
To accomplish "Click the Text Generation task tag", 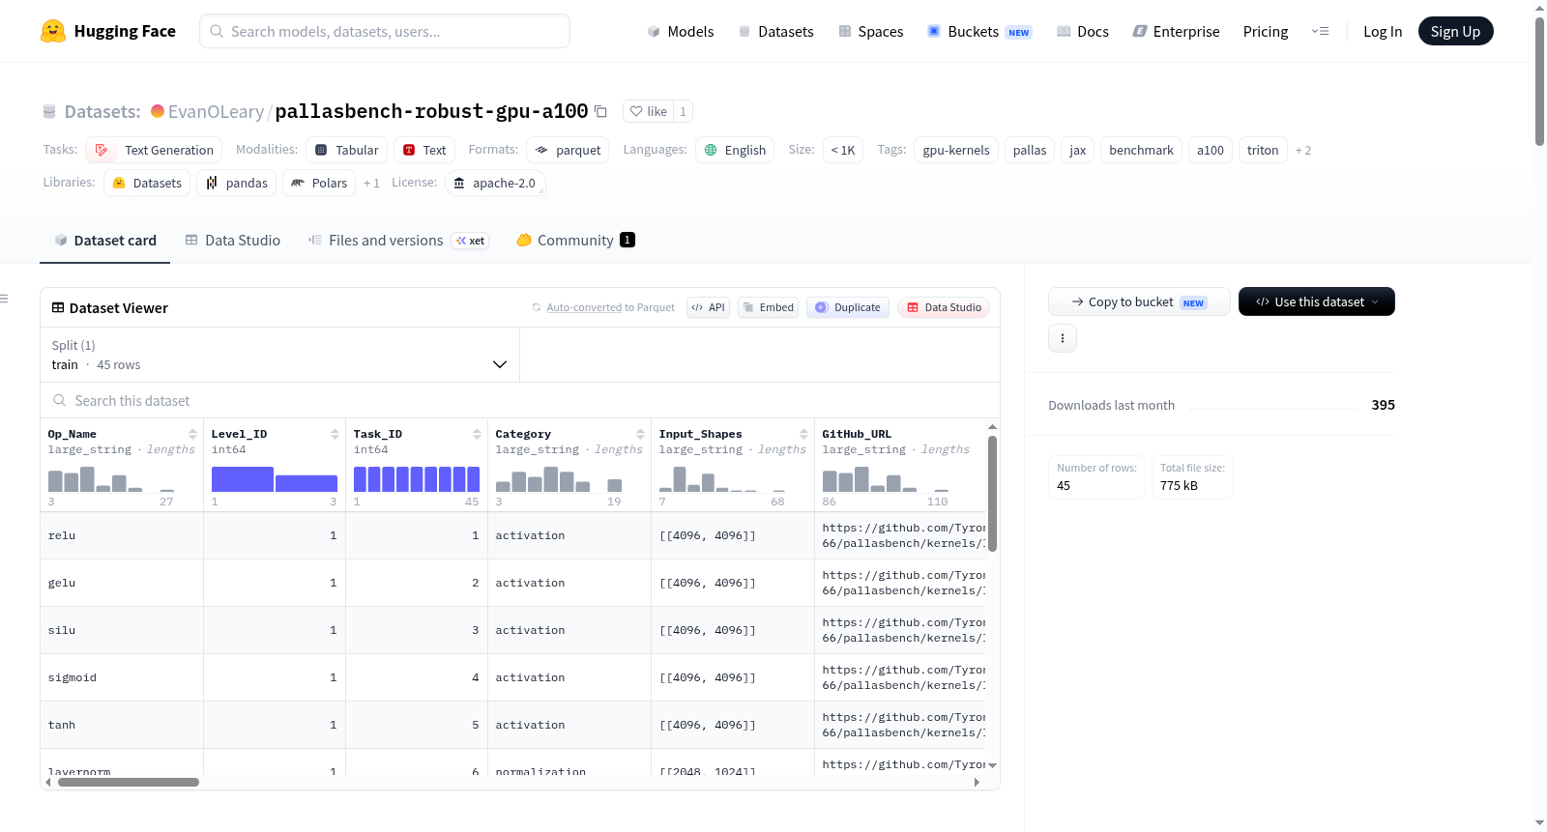I will tap(154, 150).
